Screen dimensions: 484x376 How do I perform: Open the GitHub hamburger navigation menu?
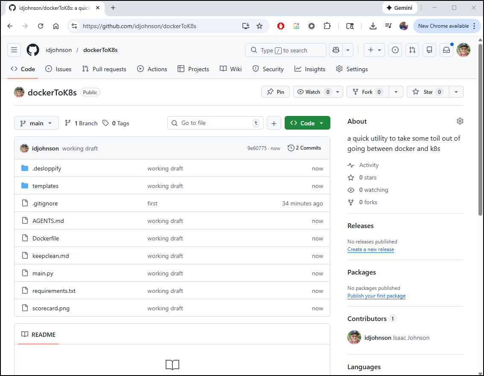click(x=14, y=50)
